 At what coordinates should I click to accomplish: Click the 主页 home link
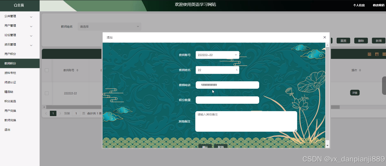(x=19, y=5)
